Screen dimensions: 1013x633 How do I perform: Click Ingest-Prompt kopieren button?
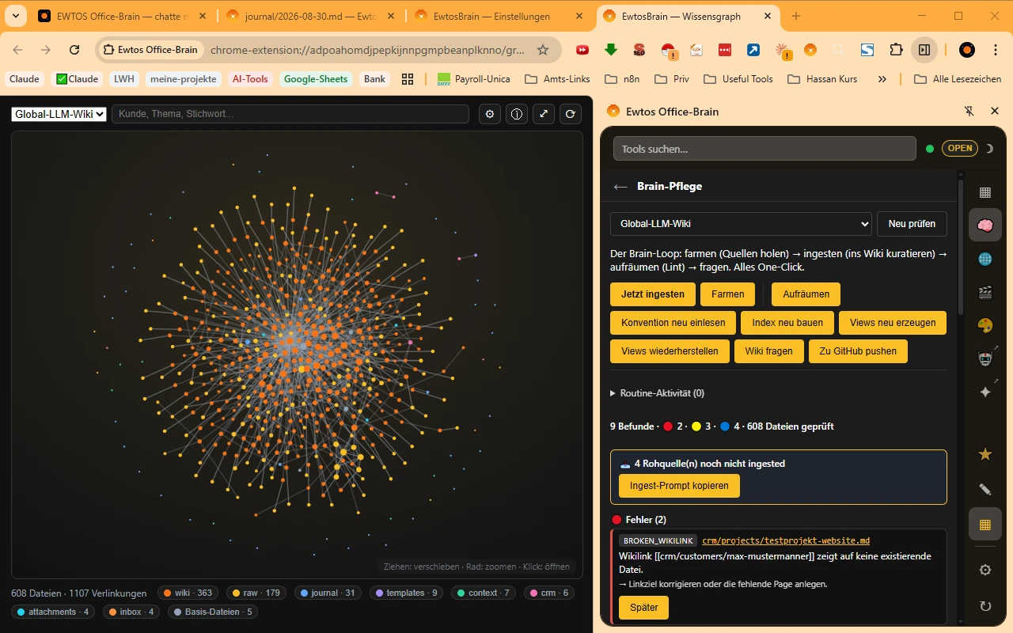click(x=679, y=486)
